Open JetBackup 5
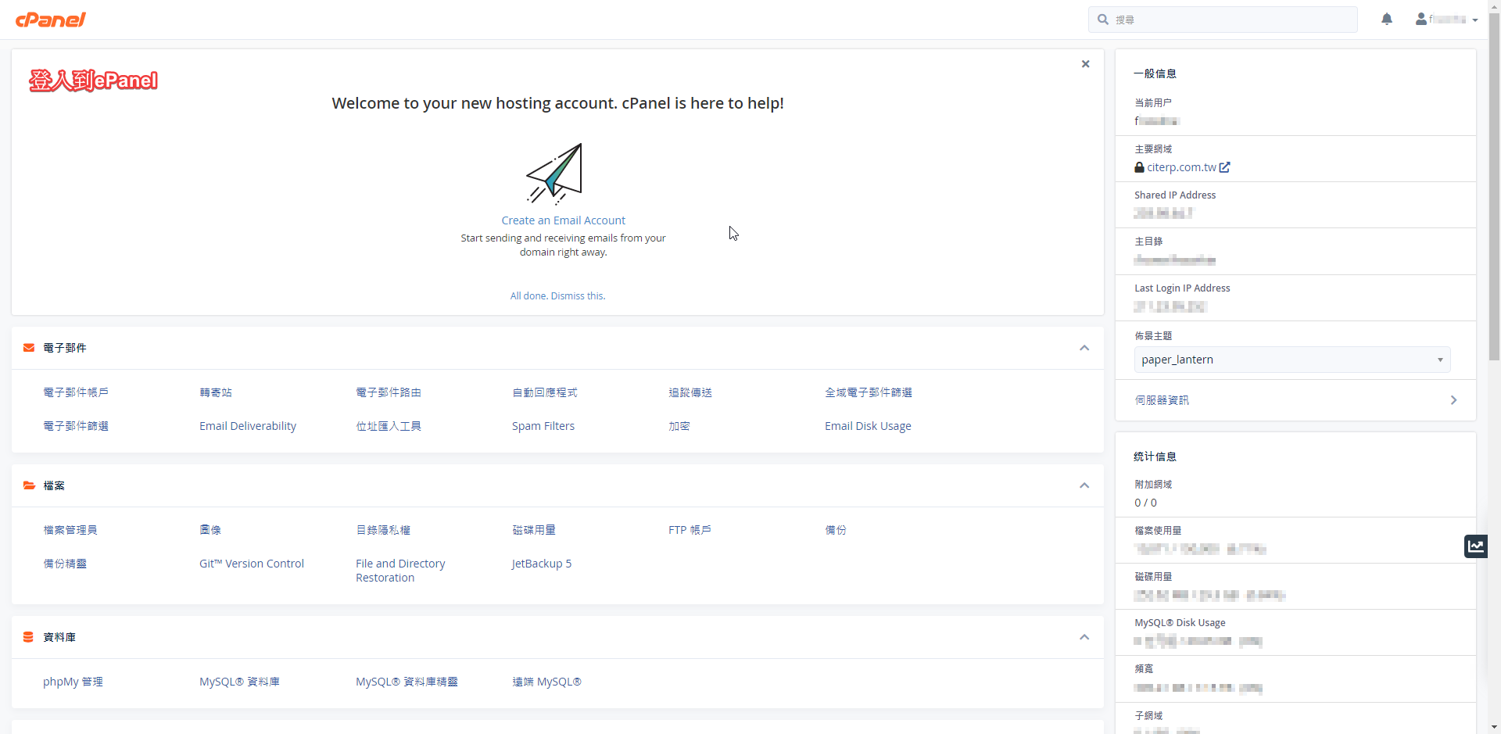Image resolution: width=1501 pixels, height=734 pixels. pyautogui.click(x=542, y=564)
